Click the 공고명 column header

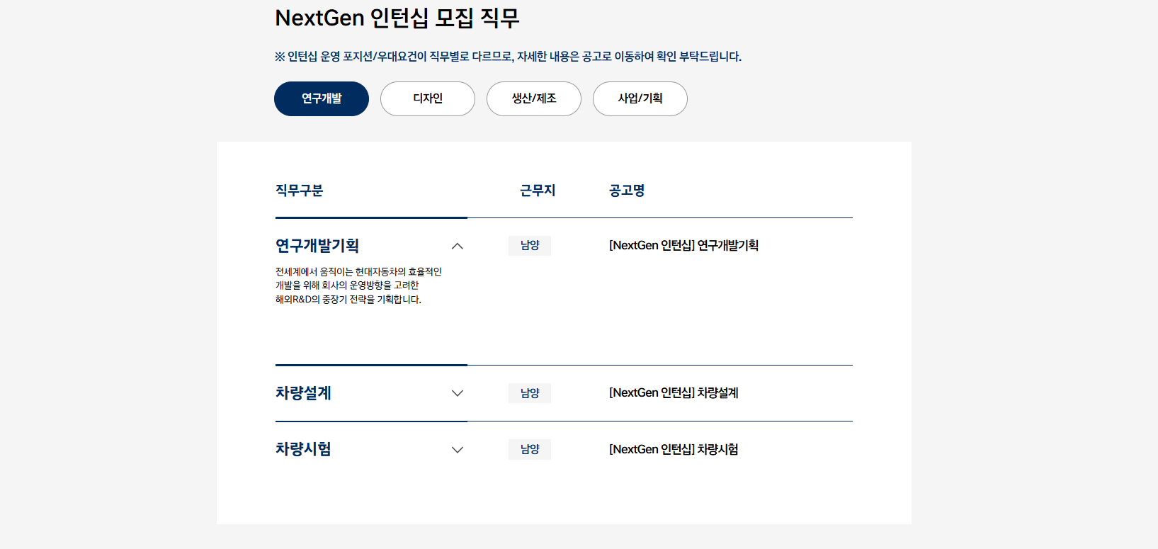point(625,190)
